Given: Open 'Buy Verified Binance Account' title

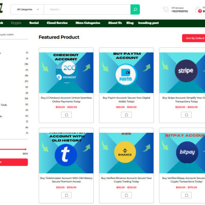Looking at the screenshot, I should [127, 180].
